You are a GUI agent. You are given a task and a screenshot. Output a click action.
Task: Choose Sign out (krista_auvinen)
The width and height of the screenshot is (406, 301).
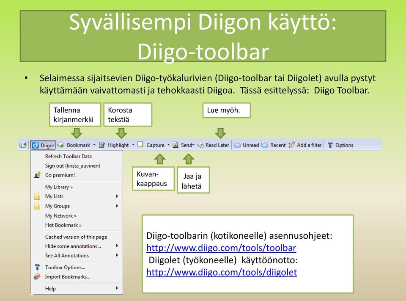click(72, 166)
